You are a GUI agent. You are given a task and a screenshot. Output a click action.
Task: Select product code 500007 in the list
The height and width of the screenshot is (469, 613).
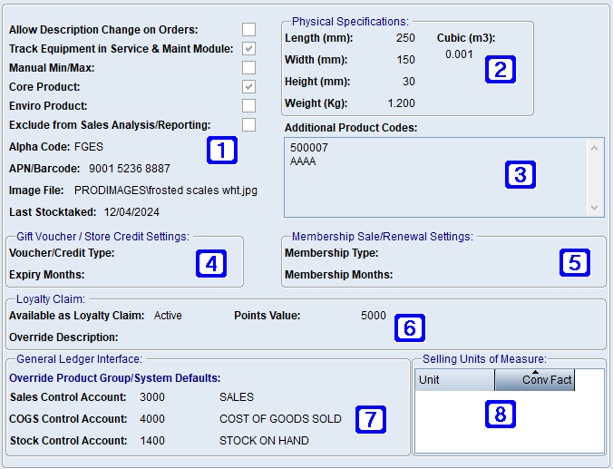pyautogui.click(x=309, y=148)
